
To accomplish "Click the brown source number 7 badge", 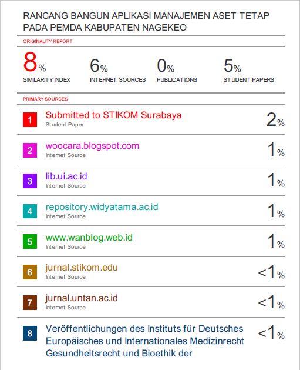I will pyautogui.click(x=30, y=302).
